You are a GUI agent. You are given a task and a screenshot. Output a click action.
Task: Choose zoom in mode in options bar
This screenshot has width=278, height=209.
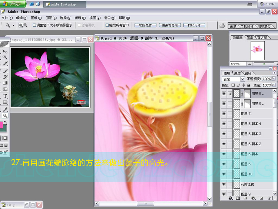21,25
